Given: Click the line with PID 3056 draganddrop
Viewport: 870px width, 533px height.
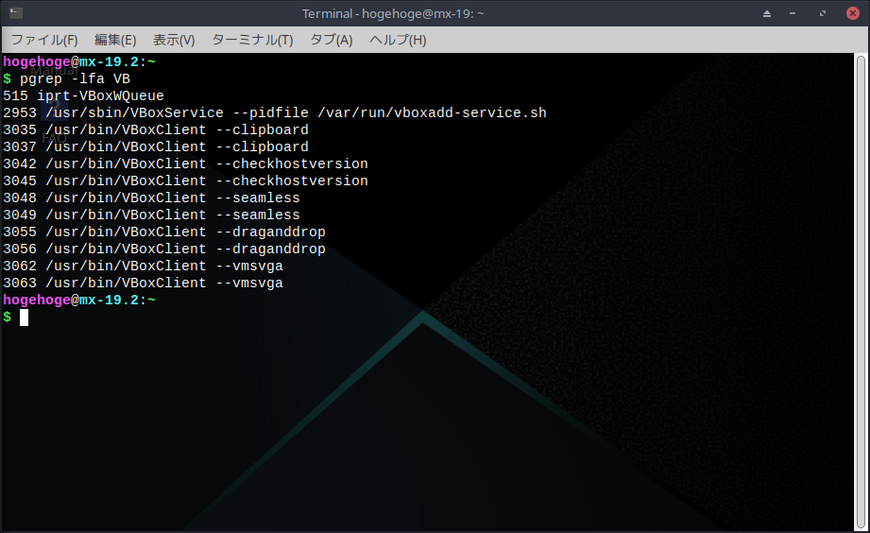Looking at the screenshot, I should pyautogui.click(x=164, y=249).
